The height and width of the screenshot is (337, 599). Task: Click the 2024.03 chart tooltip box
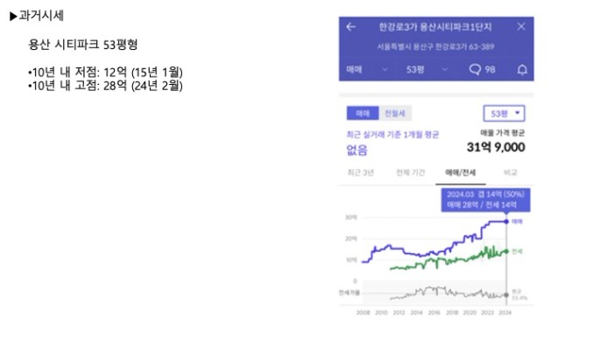[485, 200]
